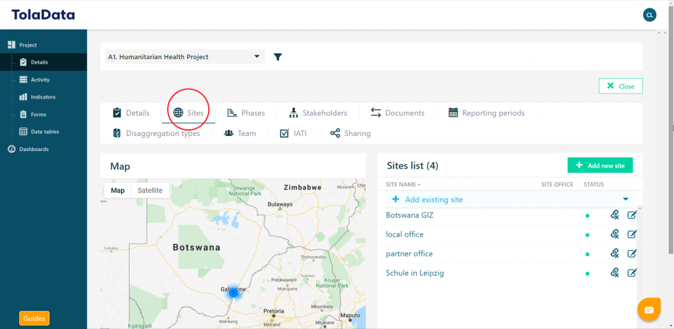674x329 pixels.
Task: Go to Data tables in the sidebar
Action: click(x=45, y=132)
